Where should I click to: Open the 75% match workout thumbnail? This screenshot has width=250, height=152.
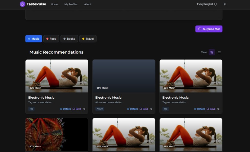pos(124,134)
